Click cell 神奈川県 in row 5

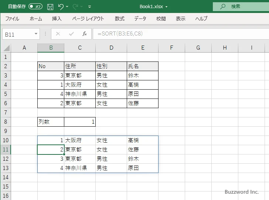(80, 94)
